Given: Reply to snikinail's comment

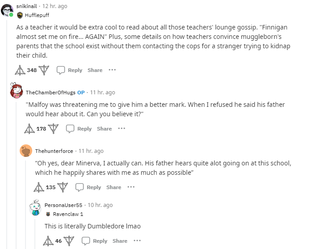Looking at the screenshot, I should tap(70, 70).
